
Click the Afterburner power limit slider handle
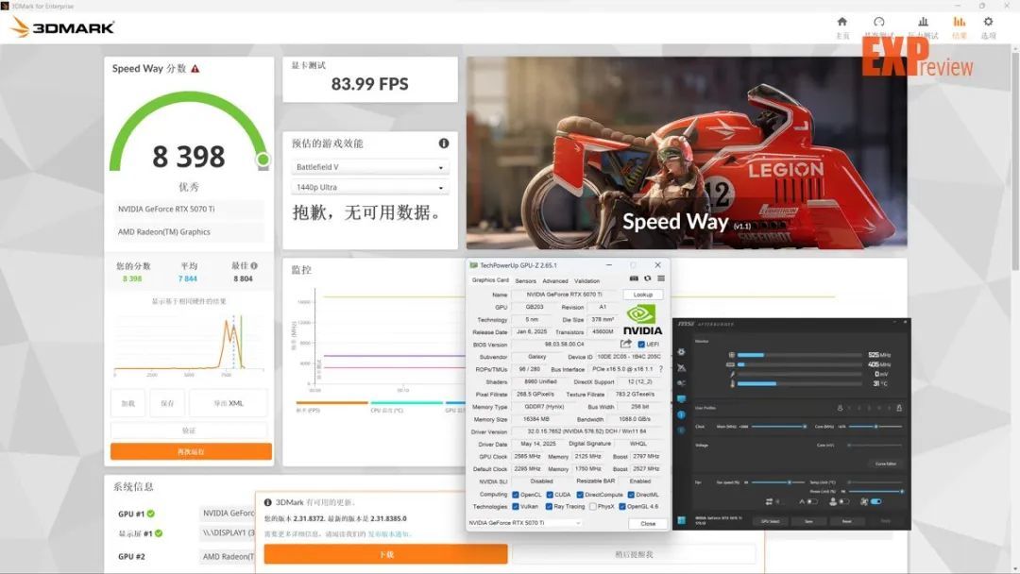[x=902, y=492]
